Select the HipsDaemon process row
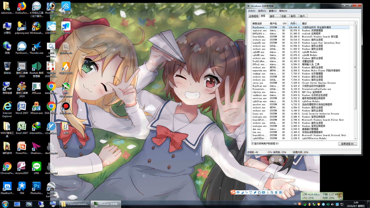The image size is (370, 208). (300, 27)
